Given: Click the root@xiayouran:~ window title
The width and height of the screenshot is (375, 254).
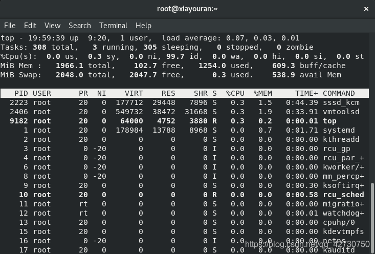Looking at the screenshot, I should [187, 9].
